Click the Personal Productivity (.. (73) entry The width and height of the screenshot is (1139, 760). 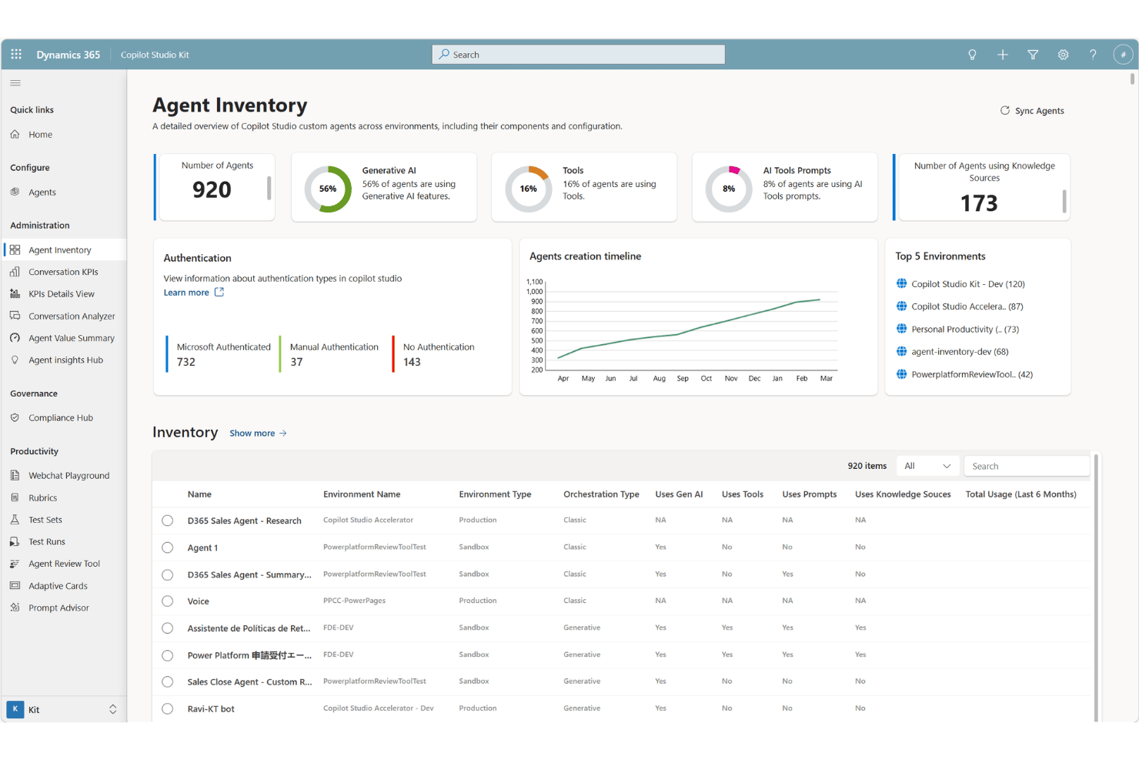965,330
